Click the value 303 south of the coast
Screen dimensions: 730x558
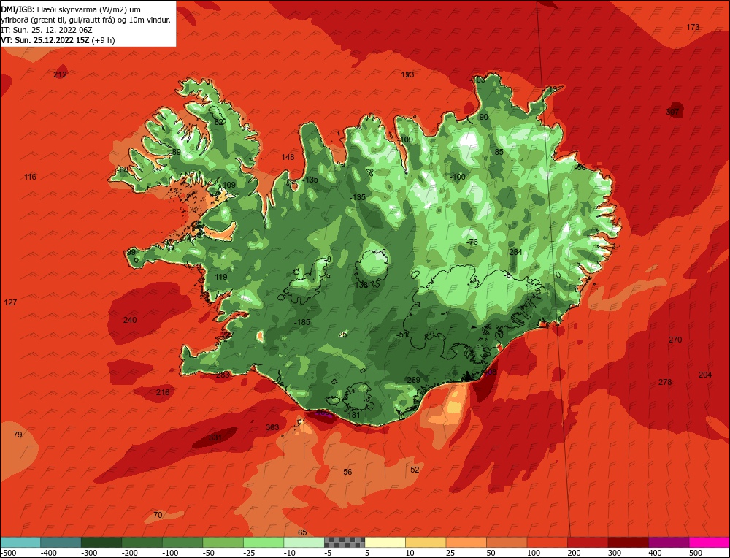272,427
